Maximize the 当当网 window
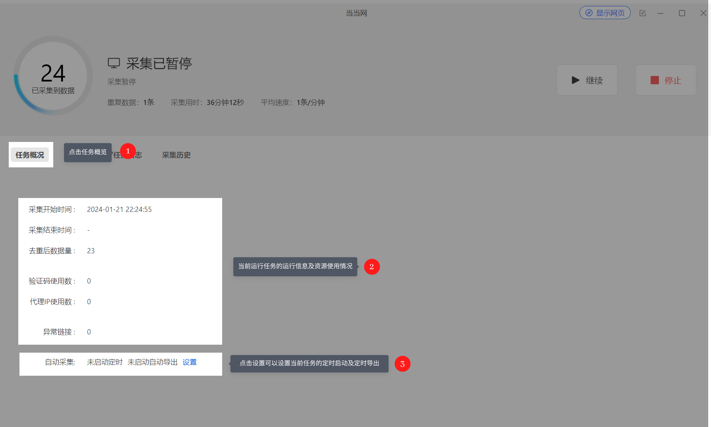The height and width of the screenshot is (427, 711). (x=682, y=13)
